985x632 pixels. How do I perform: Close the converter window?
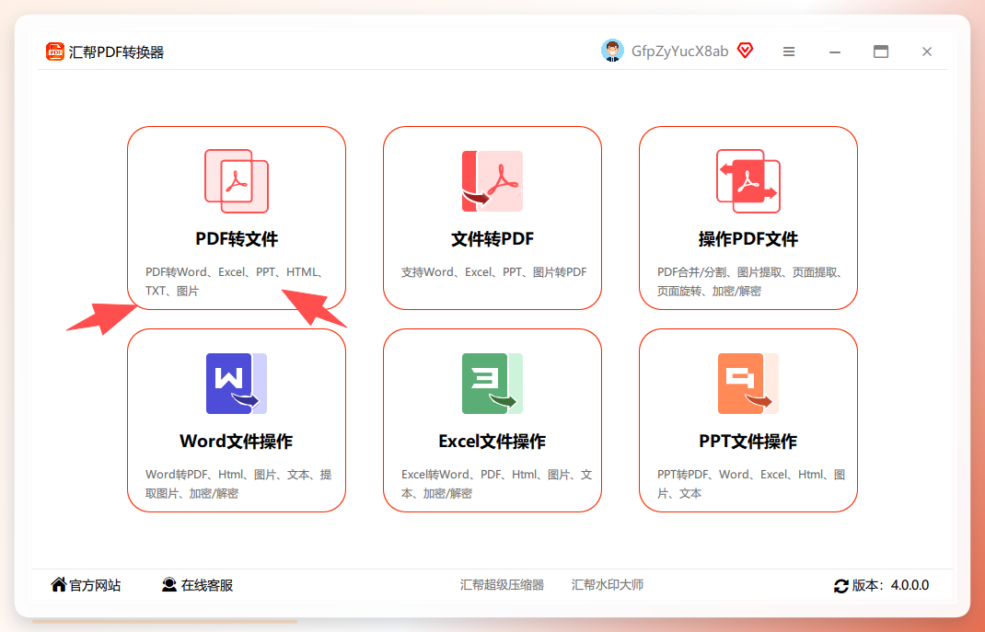(x=927, y=52)
